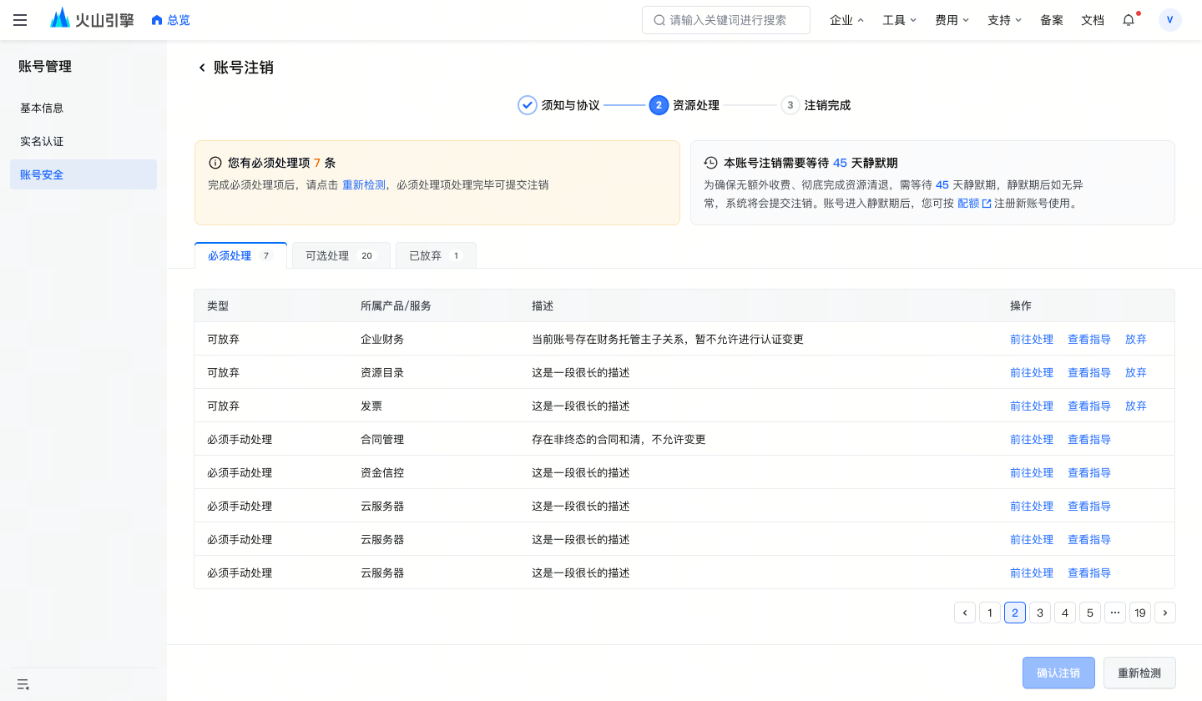Image resolution: width=1202 pixels, height=701 pixels.
Task: Click the keyword search field
Action: click(726, 20)
